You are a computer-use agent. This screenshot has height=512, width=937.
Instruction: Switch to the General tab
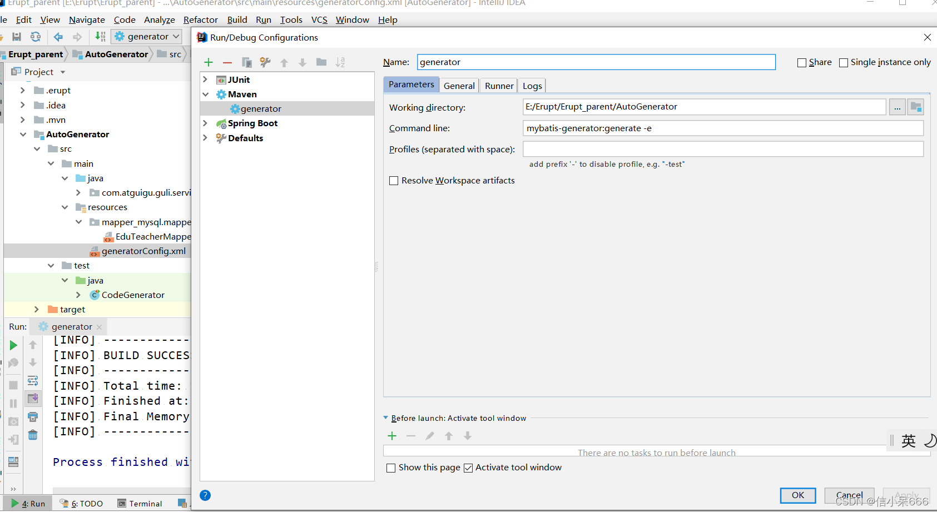tap(459, 86)
